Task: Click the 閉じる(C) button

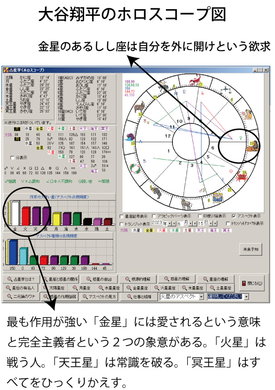Action: coord(252,283)
